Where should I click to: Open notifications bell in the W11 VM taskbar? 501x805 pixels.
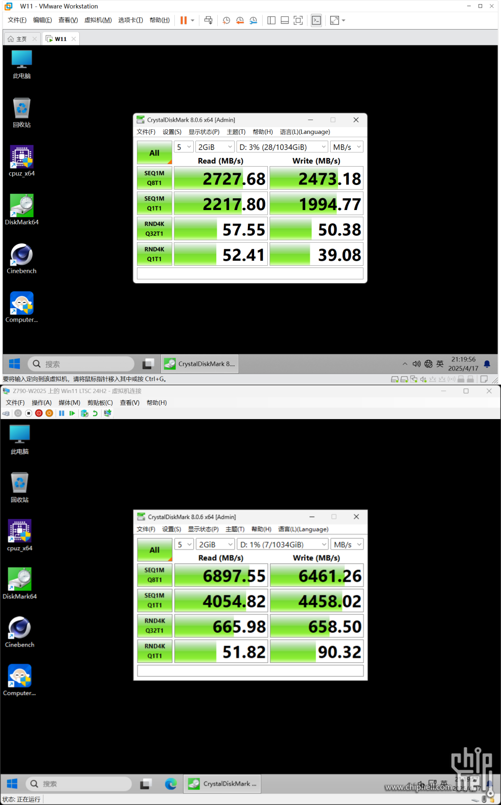pyautogui.click(x=487, y=364)
